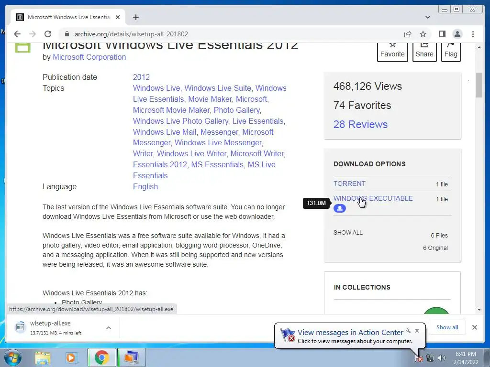Click the monitor app icon on taskbar
This screenshot has height=367, width=490.
click(131, 357)
